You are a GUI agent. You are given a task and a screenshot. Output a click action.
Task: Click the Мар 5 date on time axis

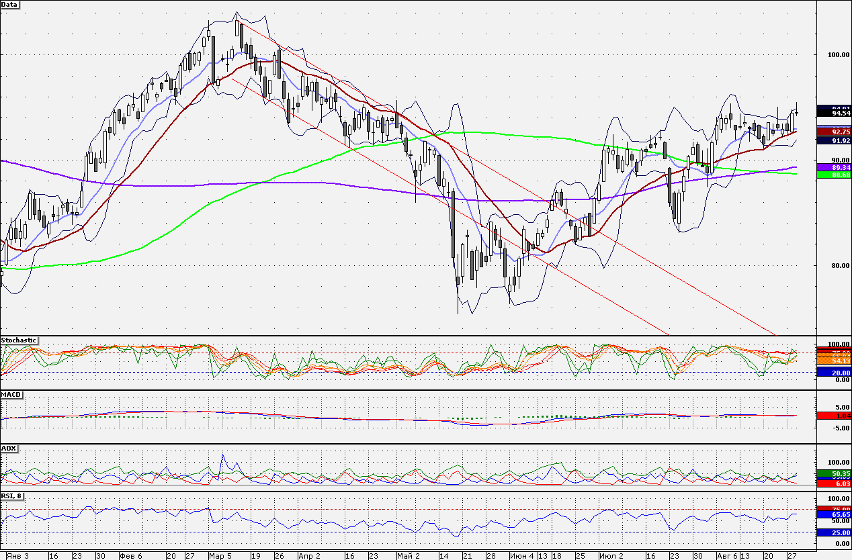pos(220,556)
